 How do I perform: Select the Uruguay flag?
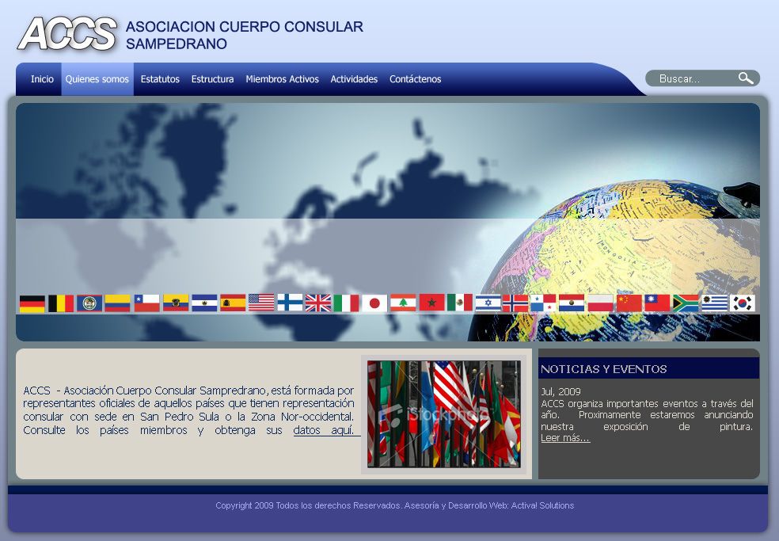click(x=714, y=303)
